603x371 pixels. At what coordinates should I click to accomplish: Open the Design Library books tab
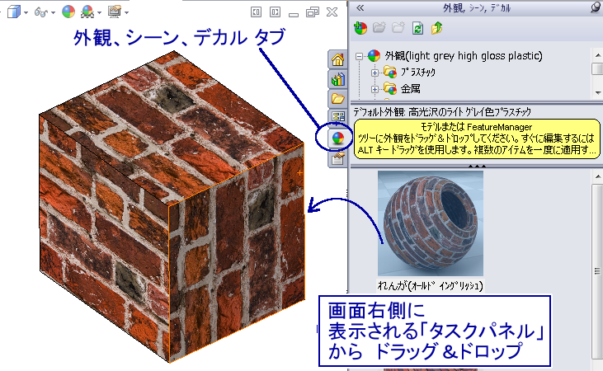(337, 79)
